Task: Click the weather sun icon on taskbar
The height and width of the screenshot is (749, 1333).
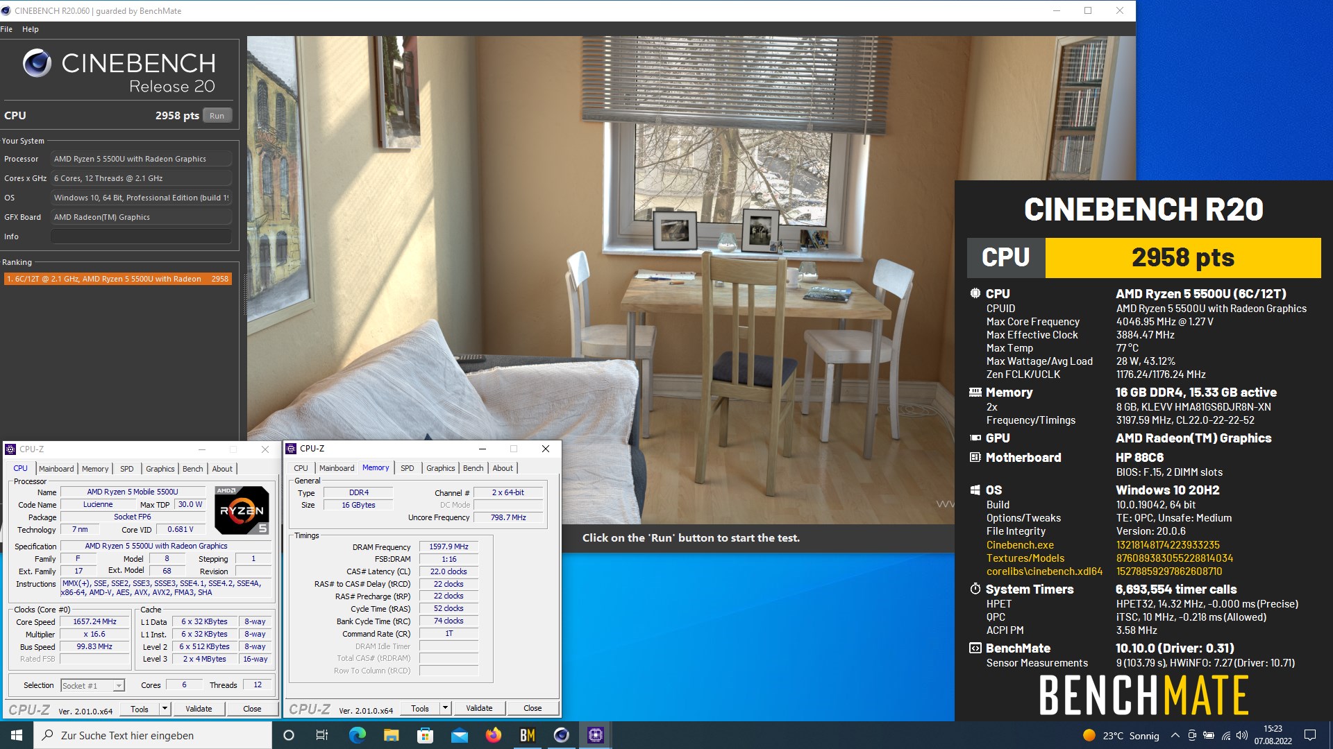Action: click(x=1089, y=735)
